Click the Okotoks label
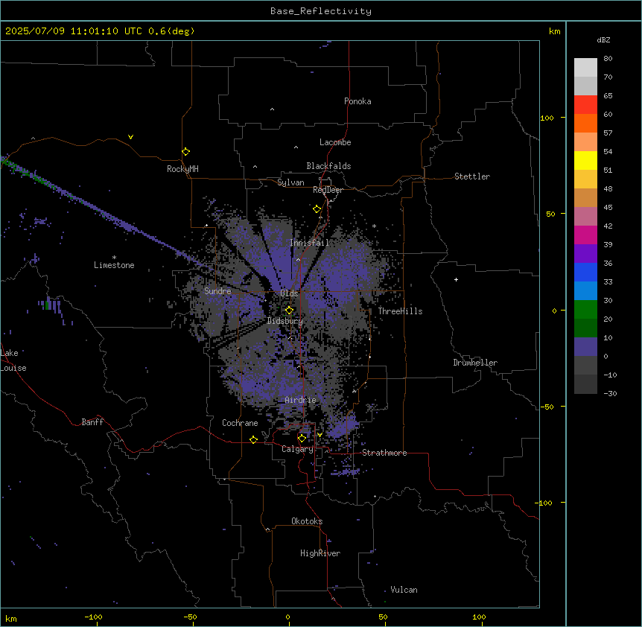The height and width of the screenshot is (627, 642). (x=307, y=521)
